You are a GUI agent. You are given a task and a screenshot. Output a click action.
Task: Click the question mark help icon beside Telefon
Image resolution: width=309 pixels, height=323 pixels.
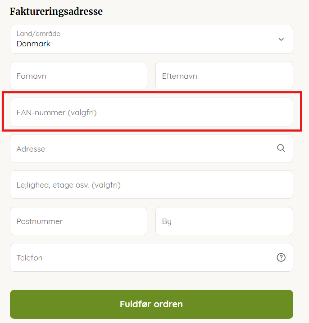281,257
